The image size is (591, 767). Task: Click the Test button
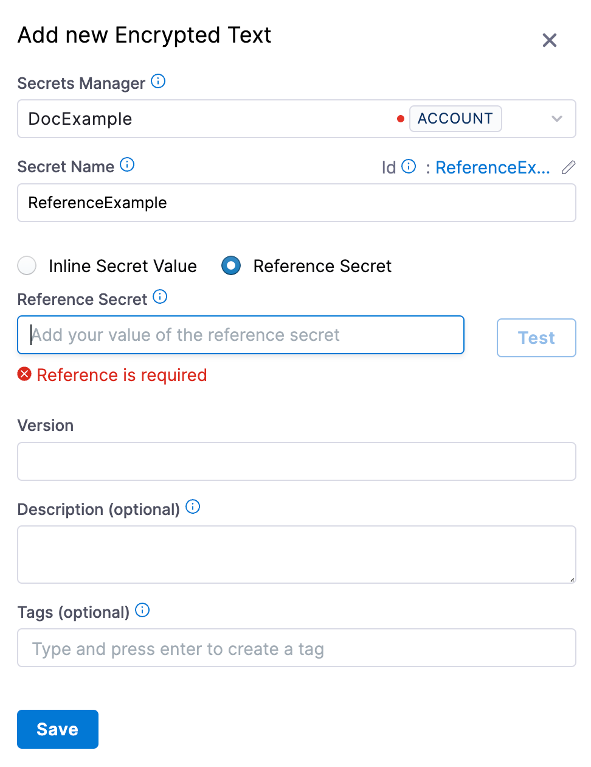coord(536,338)
